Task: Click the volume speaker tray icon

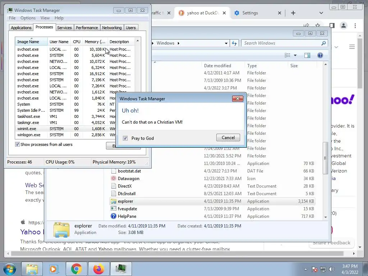Action: tap(332, 269)
